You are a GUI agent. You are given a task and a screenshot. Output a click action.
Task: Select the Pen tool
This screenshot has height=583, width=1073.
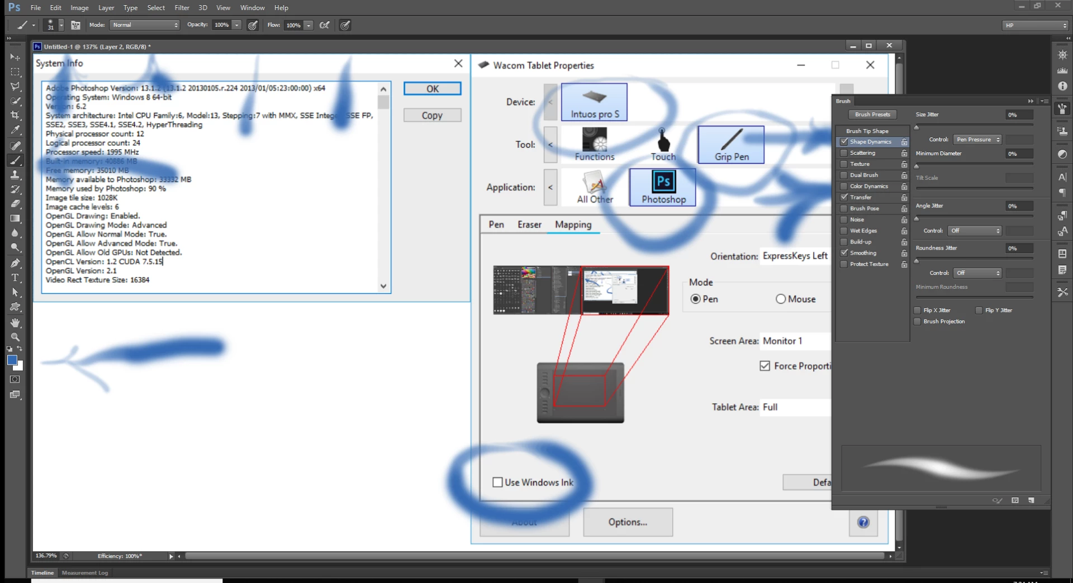click(x=15, y=263)
